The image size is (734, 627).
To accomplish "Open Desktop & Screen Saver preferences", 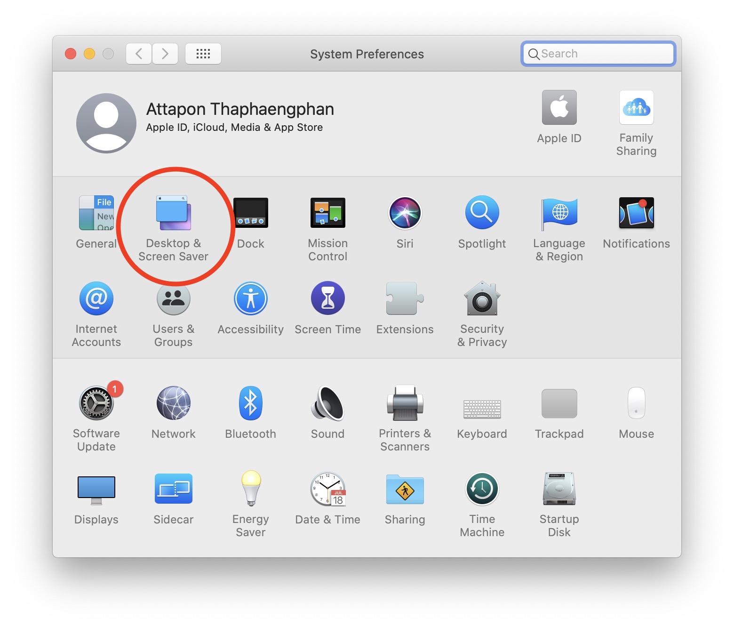I will tap(173, 213).
